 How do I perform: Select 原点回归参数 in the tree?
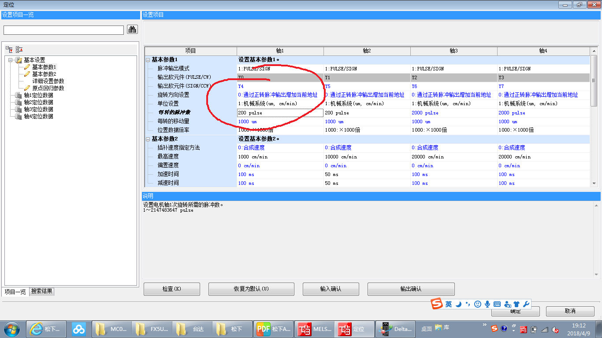pyautogui.click(x=48, y=88)
